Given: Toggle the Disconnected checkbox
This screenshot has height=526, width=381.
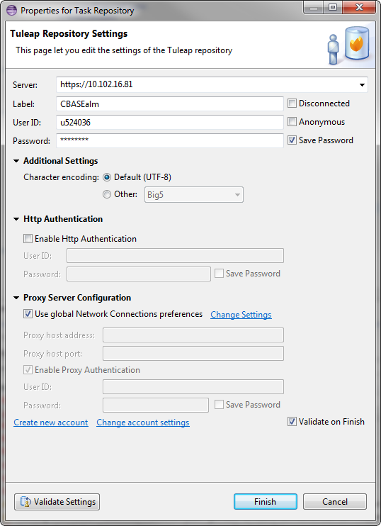Looking at the screenshot, I should (x=292, y=103).
